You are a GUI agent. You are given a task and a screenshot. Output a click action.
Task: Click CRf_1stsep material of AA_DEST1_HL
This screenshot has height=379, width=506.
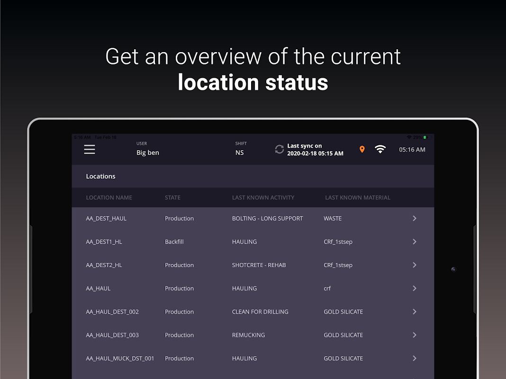[338, 242]
